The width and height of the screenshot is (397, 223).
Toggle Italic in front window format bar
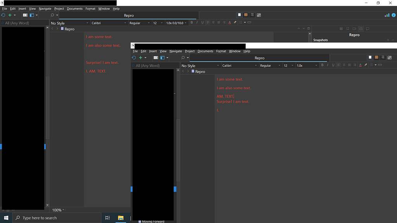328,65
